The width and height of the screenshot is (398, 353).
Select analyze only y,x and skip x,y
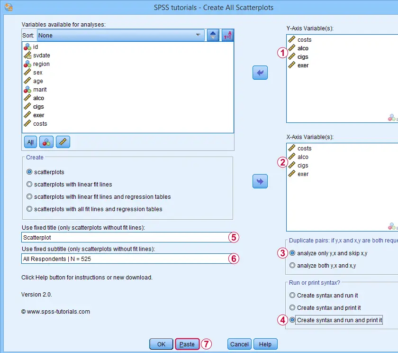pos(328,253)
